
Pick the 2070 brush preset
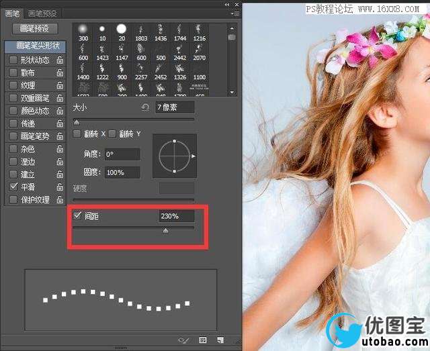200,52
